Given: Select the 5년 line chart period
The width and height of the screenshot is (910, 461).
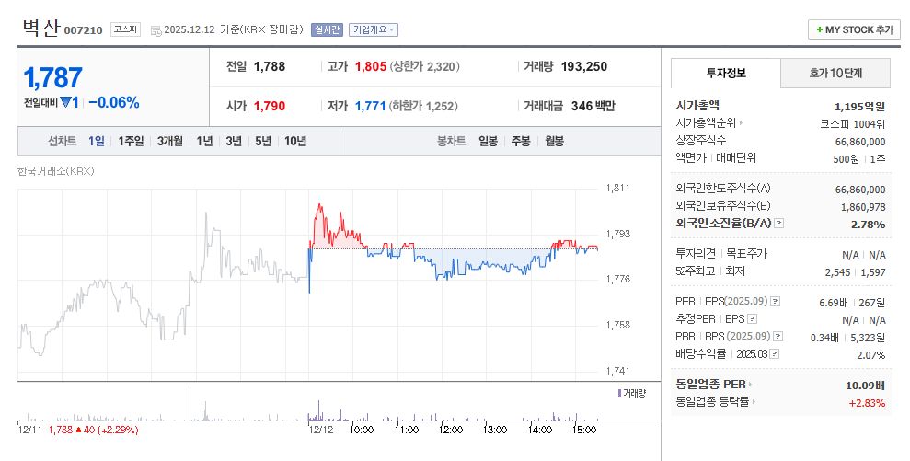Looking at the screenshot, I should (263, 141).
